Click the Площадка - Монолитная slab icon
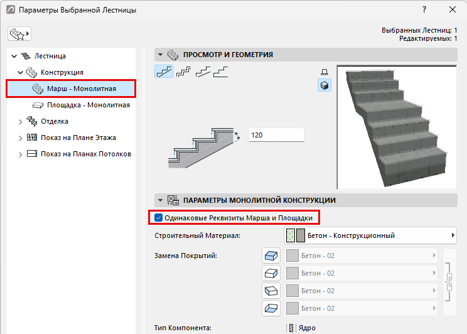This screenshot has height=334, width=467. coord(38,105)
